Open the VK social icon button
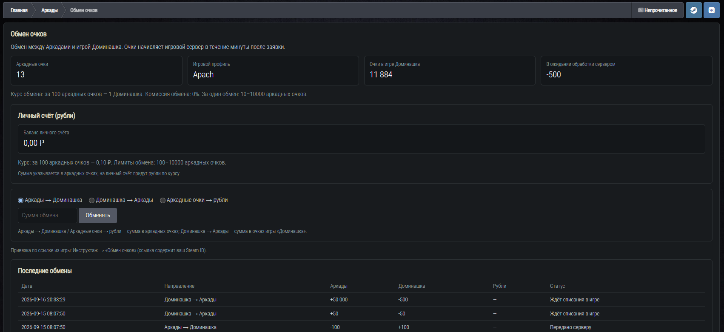Image resolution: width=724 pixels, height=332 pixels. [x=711, y=10]
